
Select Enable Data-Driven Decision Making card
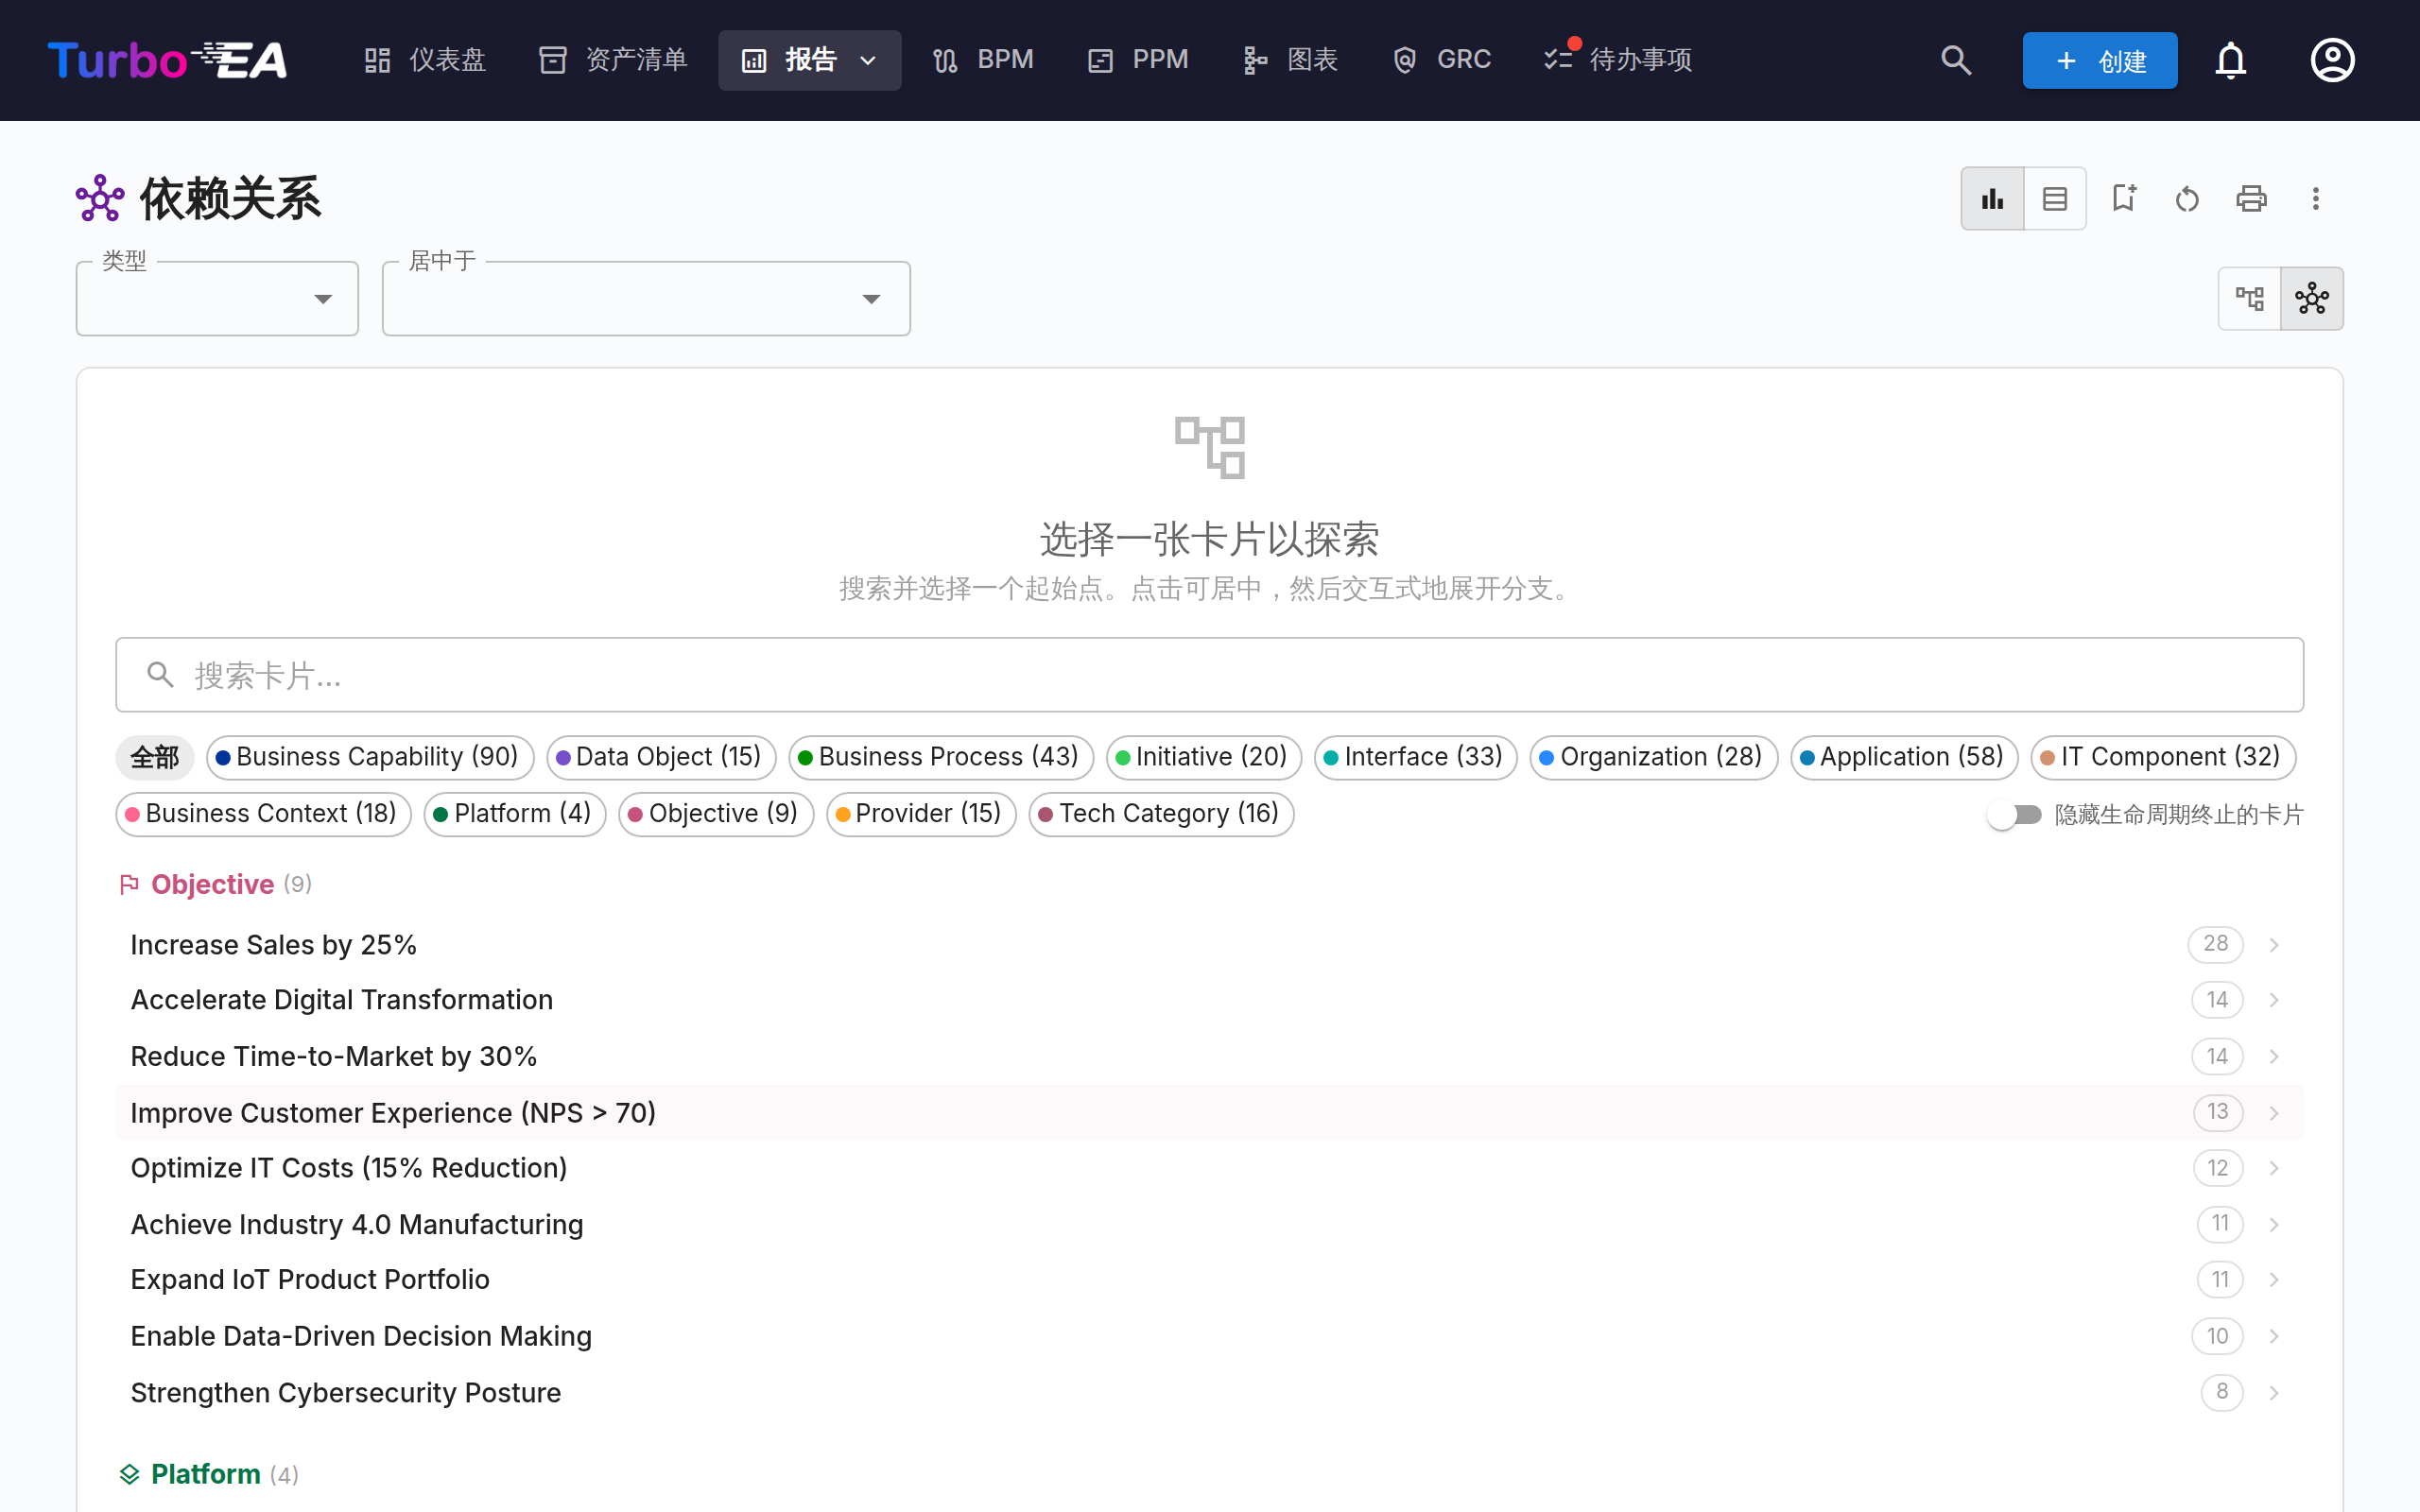click(x=1209, y=1337)
